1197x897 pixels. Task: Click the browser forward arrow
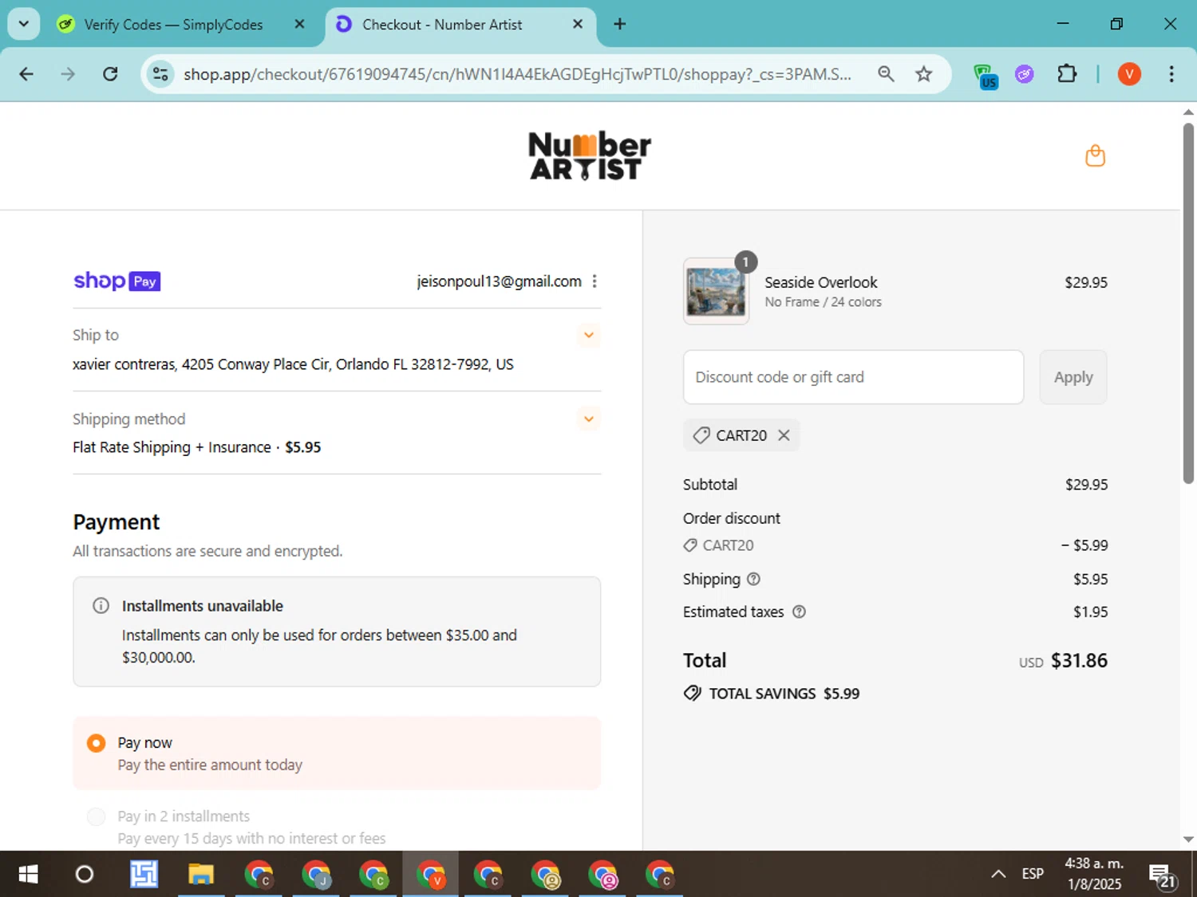click(68, 74)
